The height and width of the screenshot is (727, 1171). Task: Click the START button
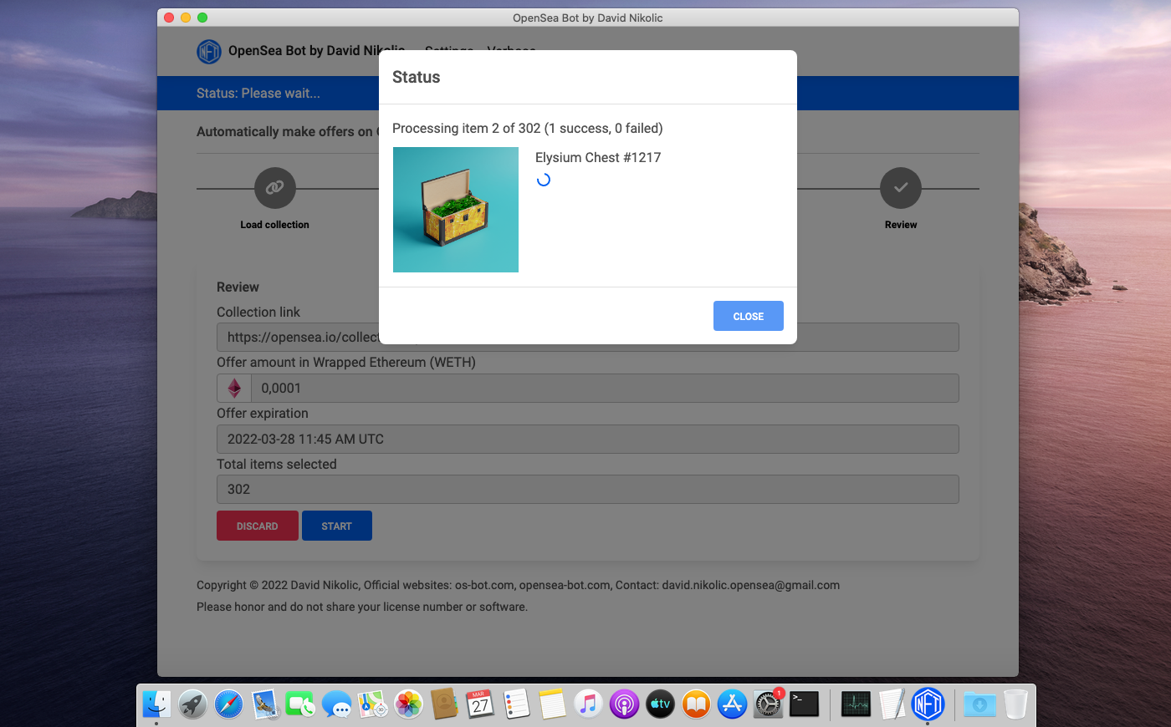(337, 526)
